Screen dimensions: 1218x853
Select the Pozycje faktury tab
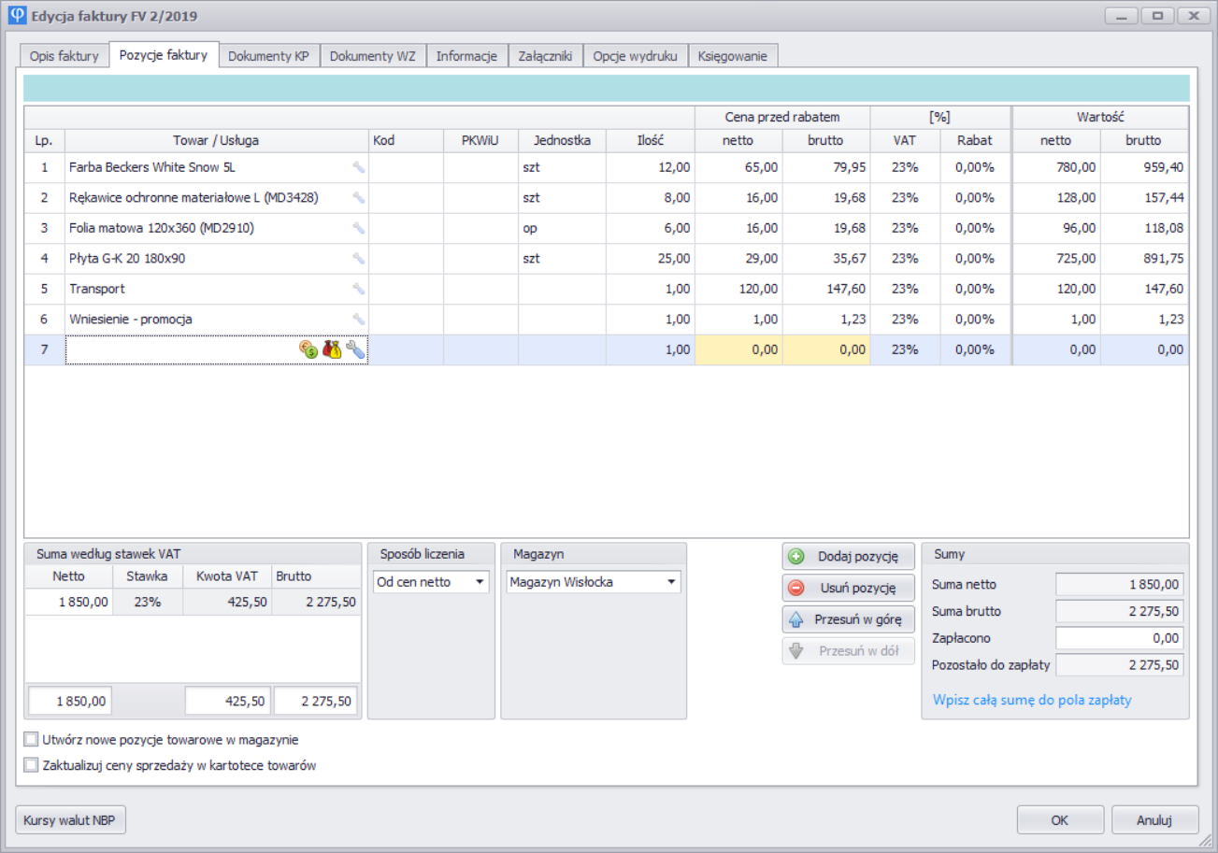[164, 55]
